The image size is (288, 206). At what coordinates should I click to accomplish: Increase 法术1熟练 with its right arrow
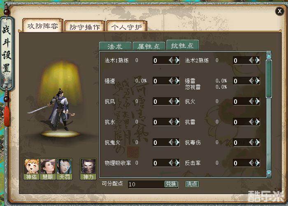(177, 60)
